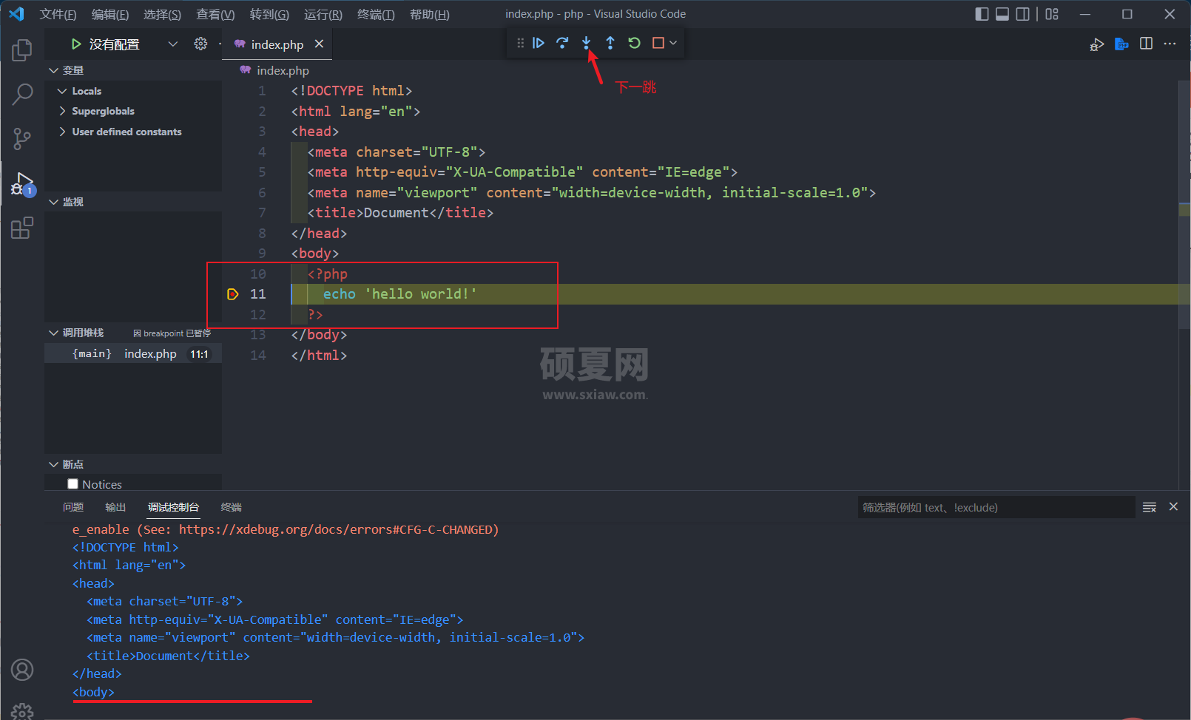Open the Run and Debug view
Image resolution: width=1191 pixels, height=720 pixels.
(x=22, y=183)
